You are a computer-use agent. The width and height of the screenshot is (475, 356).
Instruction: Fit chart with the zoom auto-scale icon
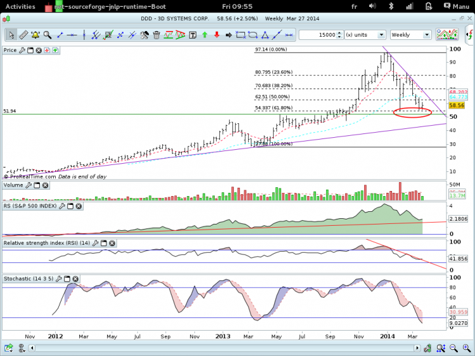coord(441,348)
